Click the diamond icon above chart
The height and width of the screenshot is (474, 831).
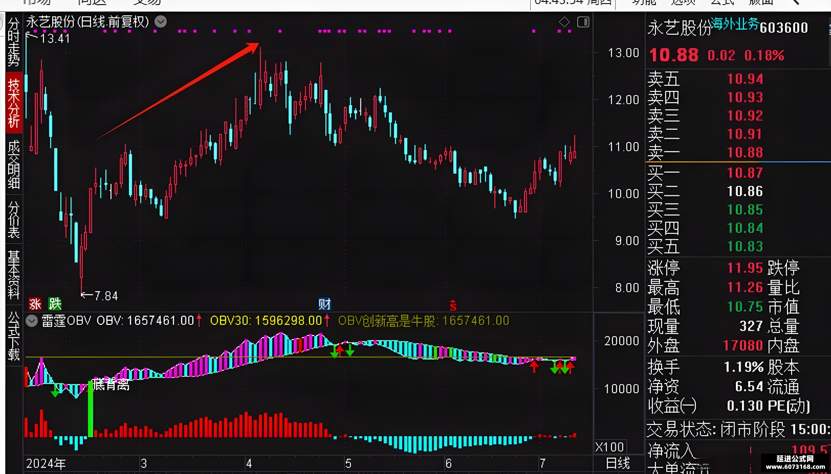click(564, 22)
